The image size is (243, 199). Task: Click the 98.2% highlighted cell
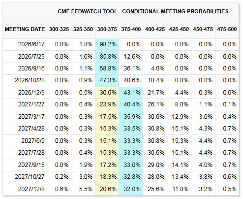[107, 44]
